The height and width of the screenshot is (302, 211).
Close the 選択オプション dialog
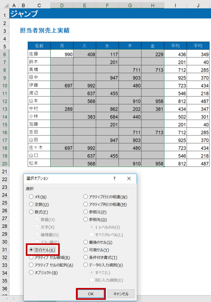(129, 178)
